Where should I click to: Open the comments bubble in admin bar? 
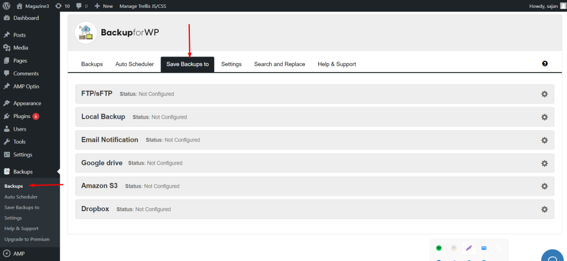point(82,6)
